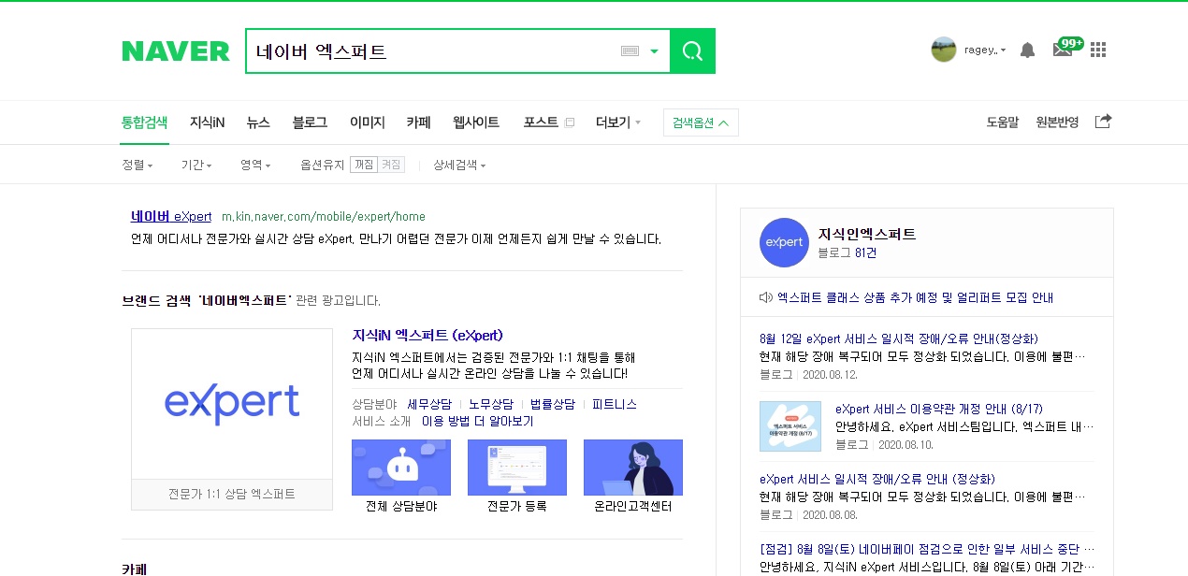Switch to the 웹사이트 tab
This screenshot has height=576, width=1188.
(x=476, y=122)
